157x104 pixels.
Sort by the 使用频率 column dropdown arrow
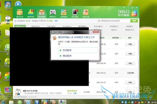tap(120, 38)
